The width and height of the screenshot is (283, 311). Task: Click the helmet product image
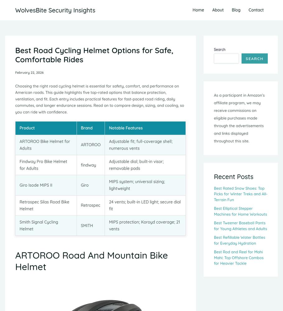click(x=106, y=305)
